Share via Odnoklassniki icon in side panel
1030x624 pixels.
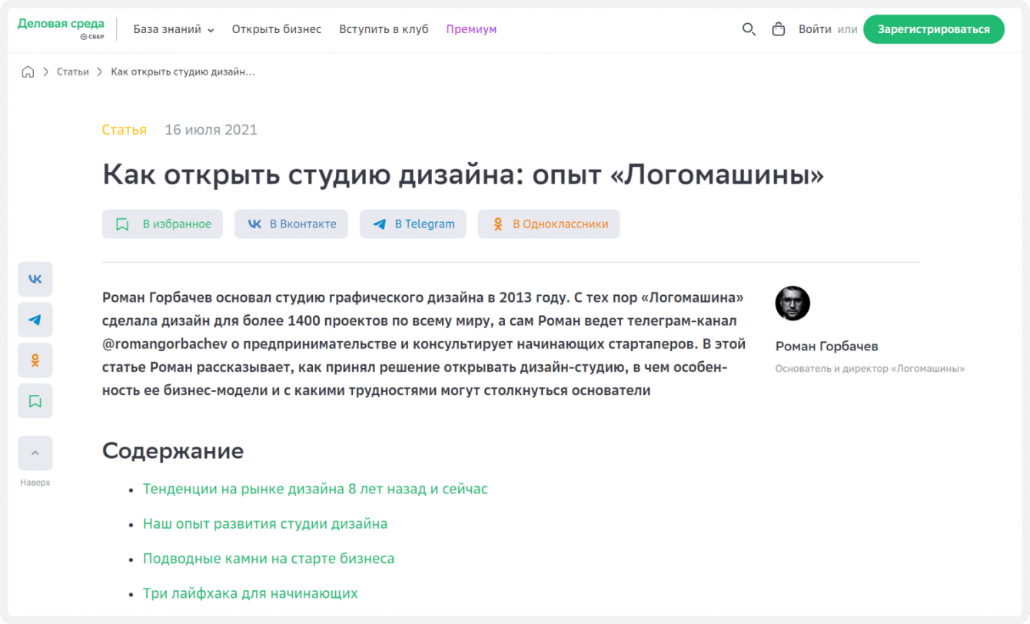(x=35, y=360)
